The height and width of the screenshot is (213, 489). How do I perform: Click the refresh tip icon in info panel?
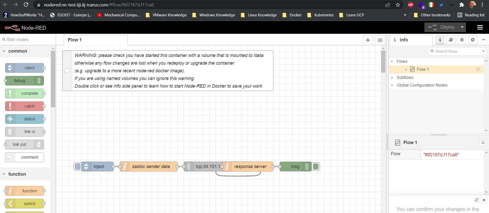click(476, 200)
